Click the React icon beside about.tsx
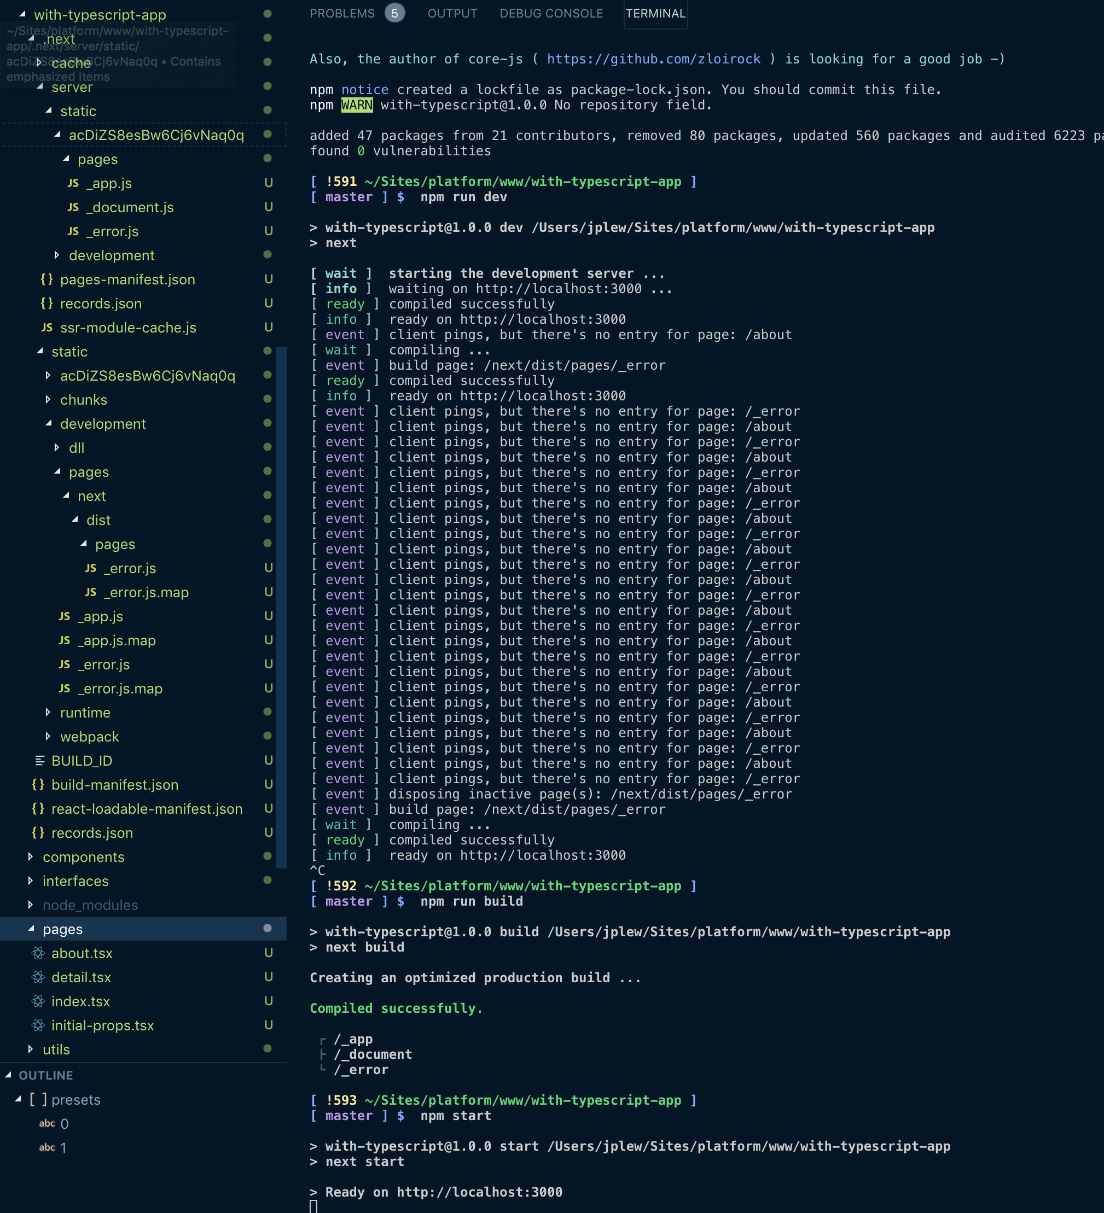This screenshot has height=1213, width=1104. 38,953
